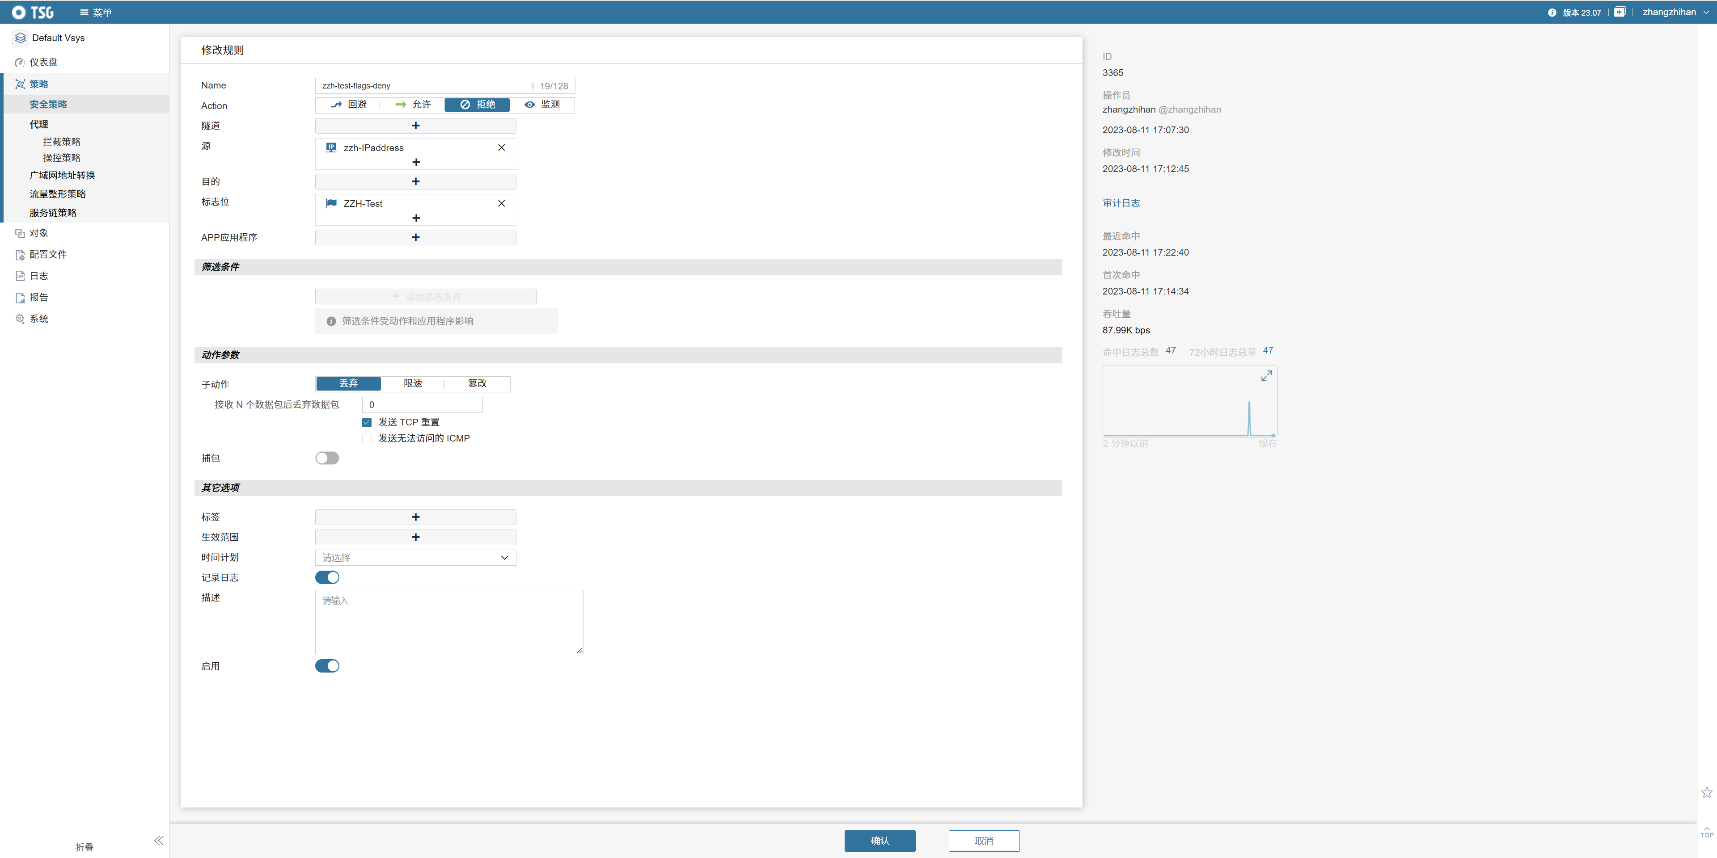Click the sidebar collapse chevron icon
Image resolution: width=1717 pixels, height=858 pixels.
[159, 840]
